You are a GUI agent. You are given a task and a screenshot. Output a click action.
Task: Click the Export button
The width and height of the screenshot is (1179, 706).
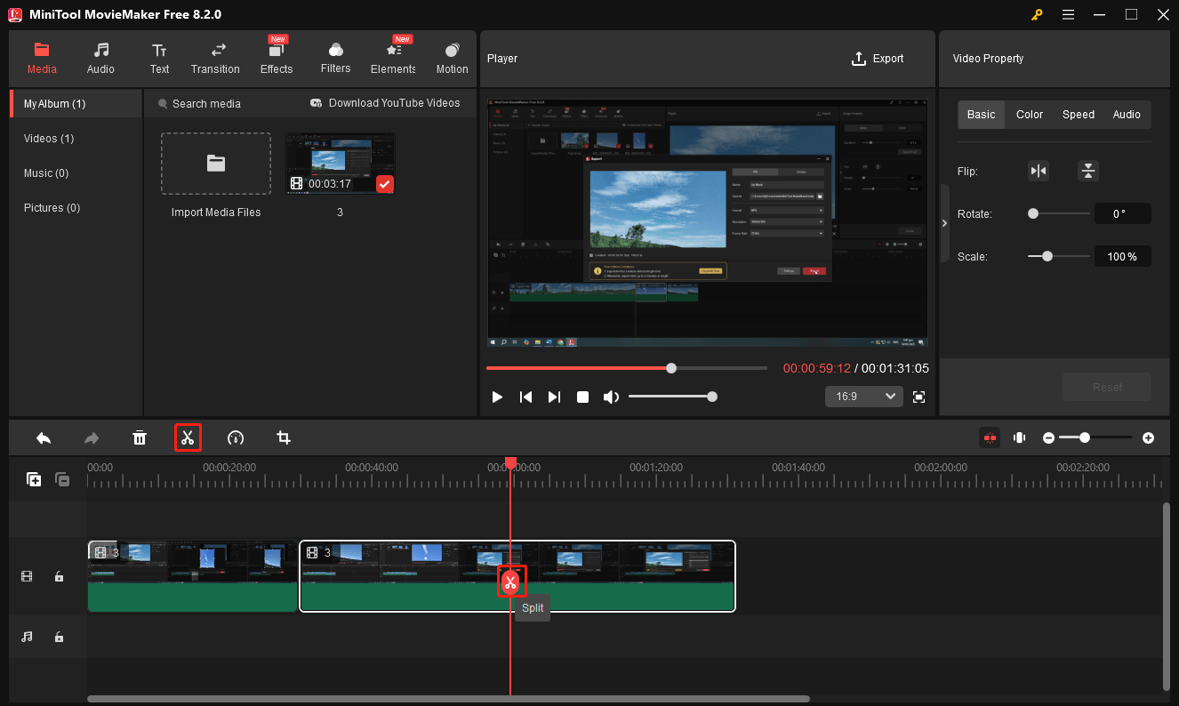coord(878,59)
